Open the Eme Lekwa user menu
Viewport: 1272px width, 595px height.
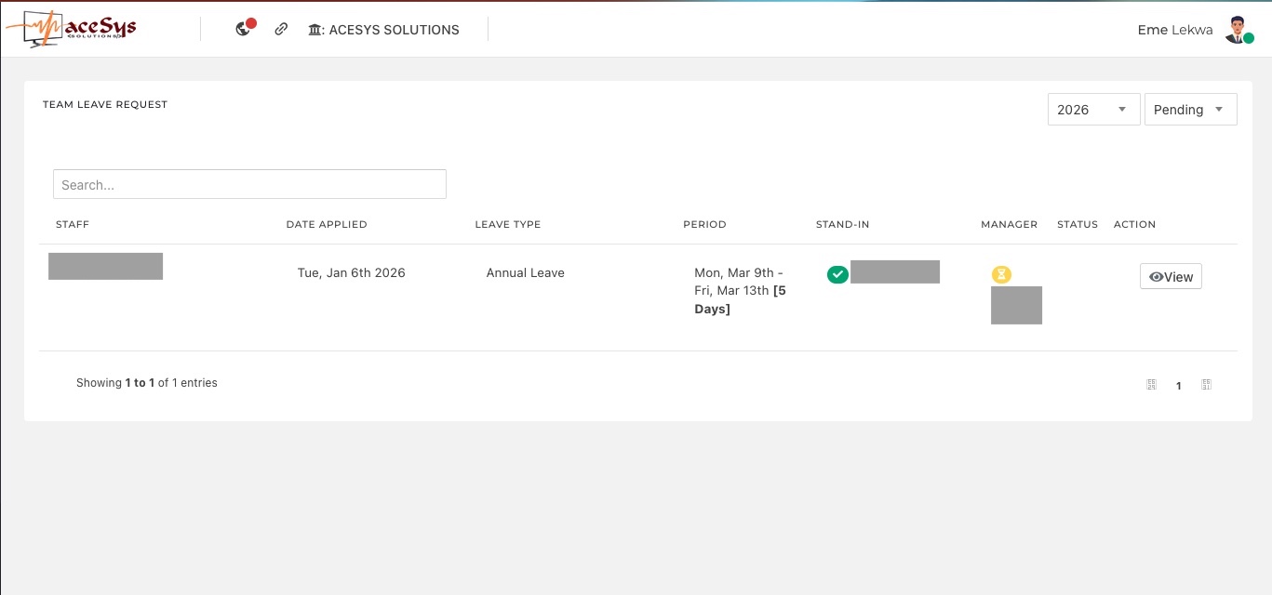tap(1174, 30)
